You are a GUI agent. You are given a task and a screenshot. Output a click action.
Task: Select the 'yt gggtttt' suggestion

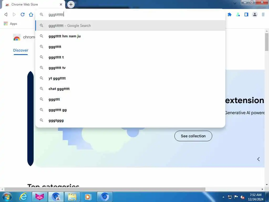[x=130, y=78]
